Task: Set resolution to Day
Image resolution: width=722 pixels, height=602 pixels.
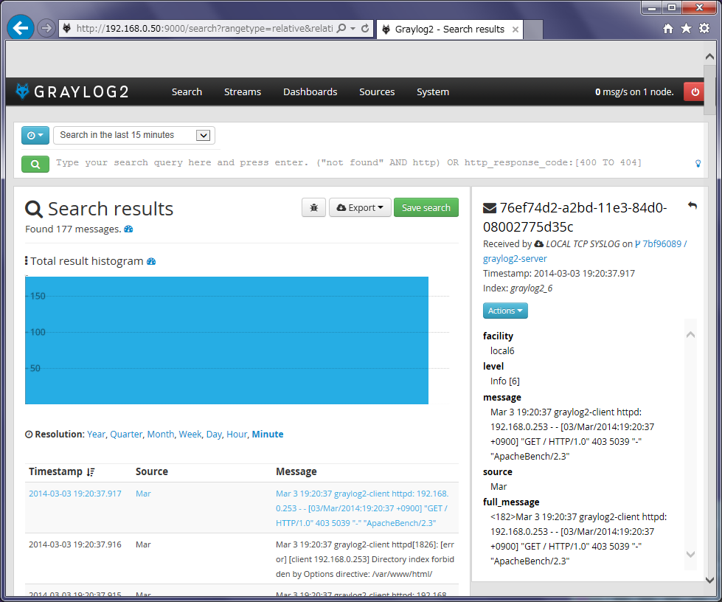Action: (214, 435)
